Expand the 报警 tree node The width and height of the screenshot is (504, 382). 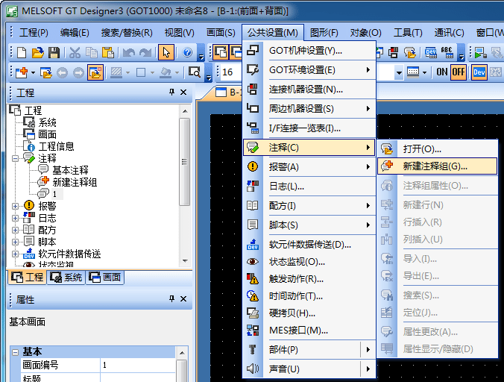16,206
